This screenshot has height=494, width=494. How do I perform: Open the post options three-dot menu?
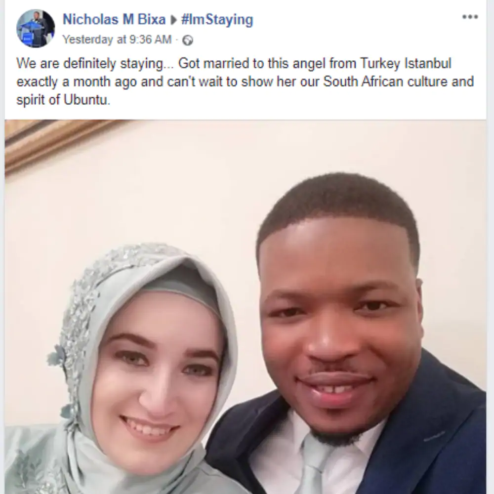click(x=470, y=17)
